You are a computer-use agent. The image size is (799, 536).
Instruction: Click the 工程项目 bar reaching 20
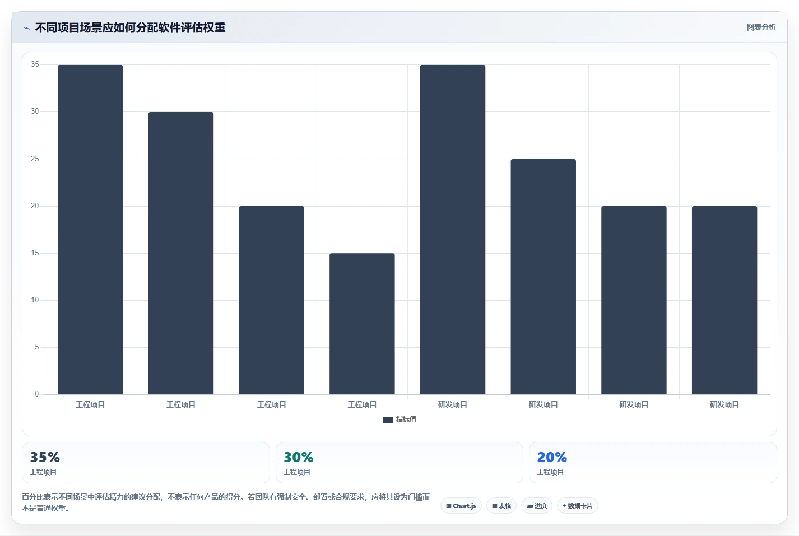[272, 300]
